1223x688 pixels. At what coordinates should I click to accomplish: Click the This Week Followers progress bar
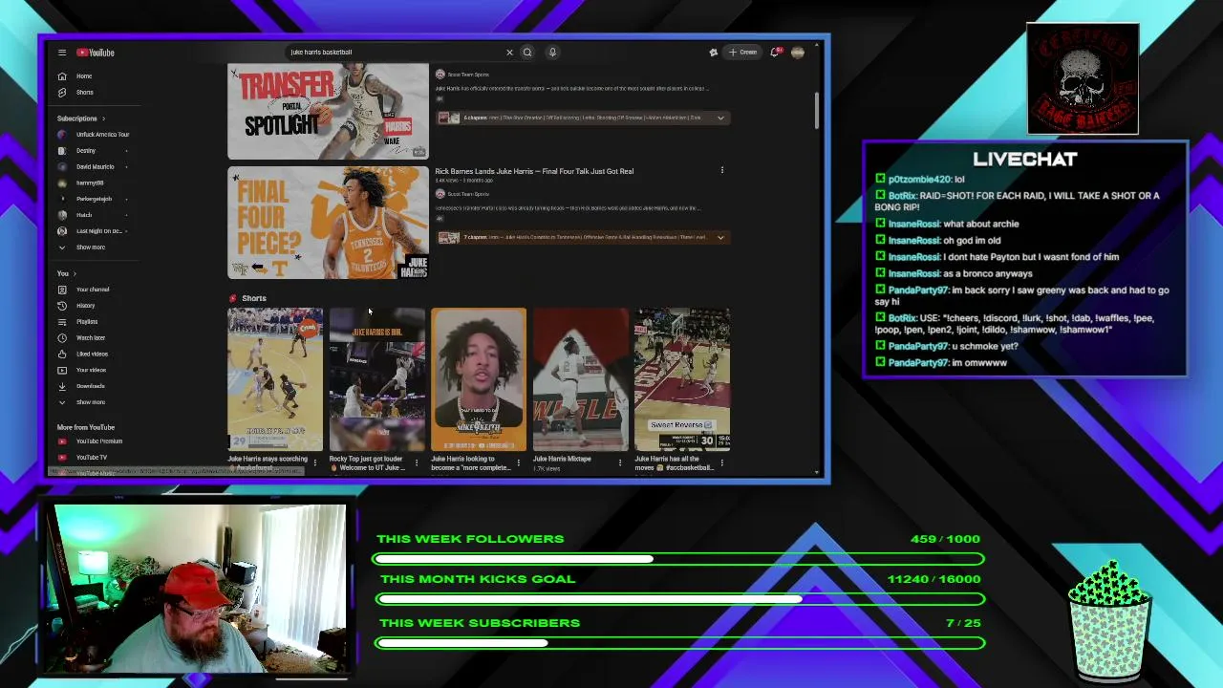point(678,559)
